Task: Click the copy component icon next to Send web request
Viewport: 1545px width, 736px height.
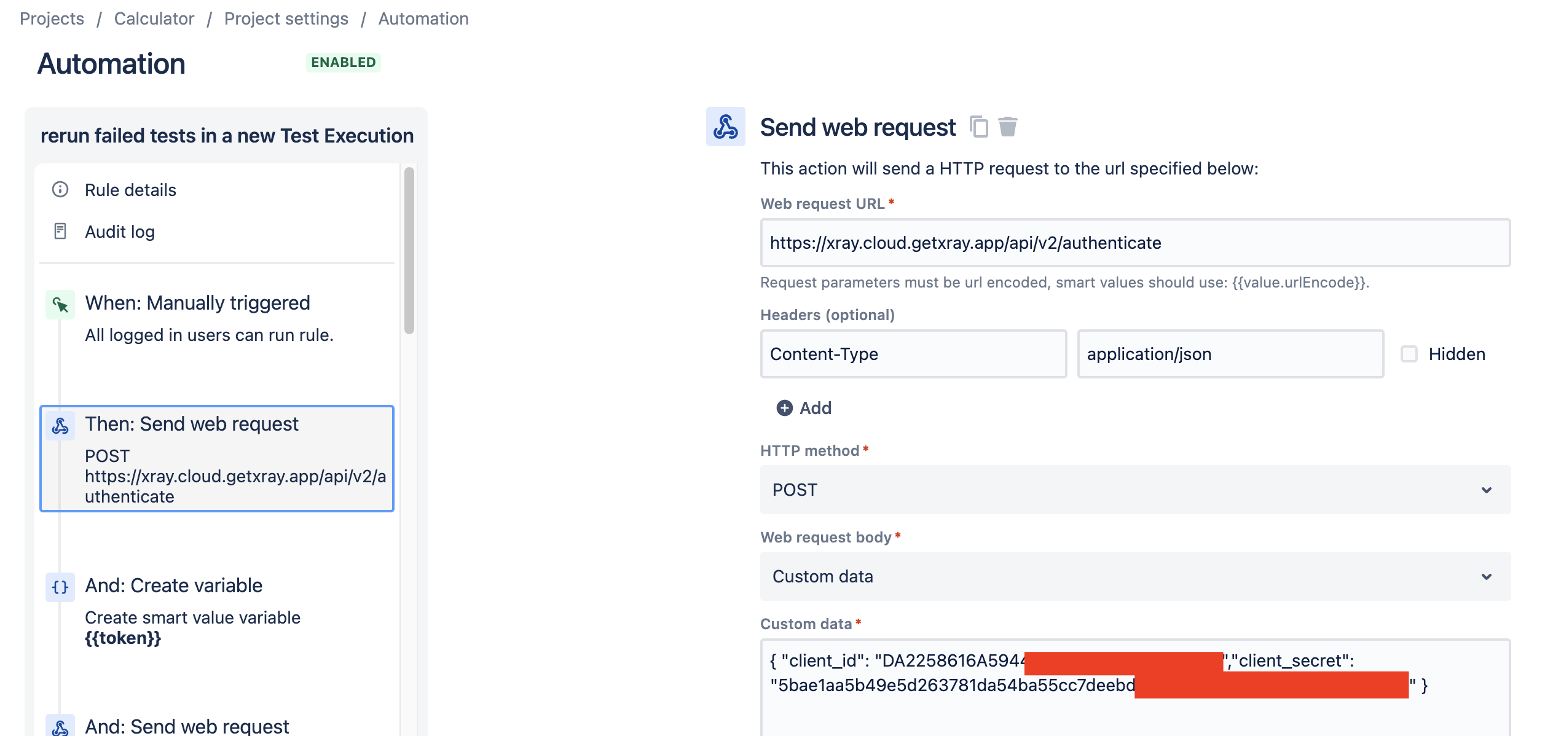Action: [x=978, y=127]
